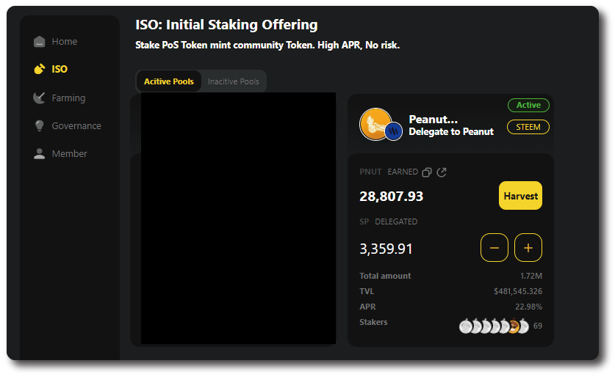Viewport: 615px width, 377px height.
Task: Select the Active Pools tab
Action: (169, 81)
